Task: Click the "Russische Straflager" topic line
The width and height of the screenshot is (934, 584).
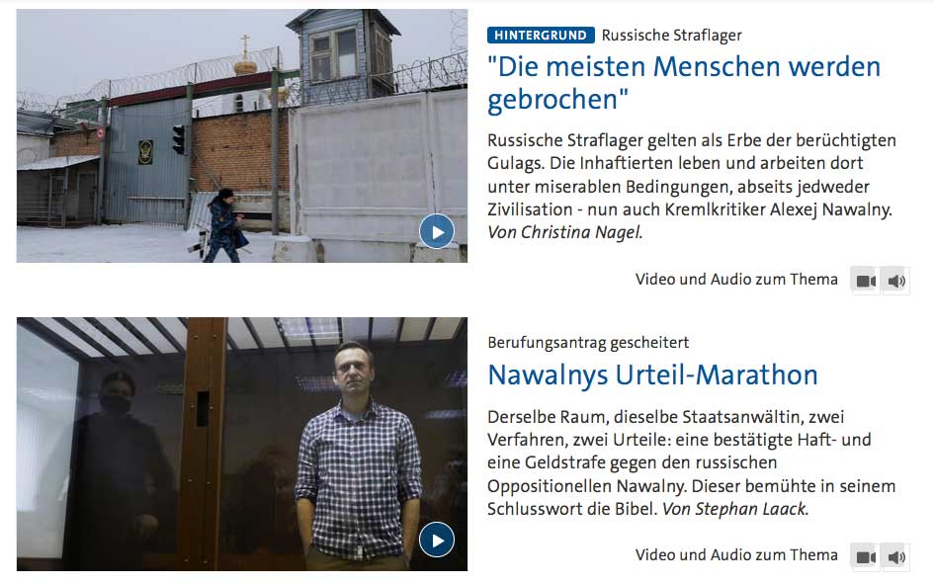Action: (671, 36)
